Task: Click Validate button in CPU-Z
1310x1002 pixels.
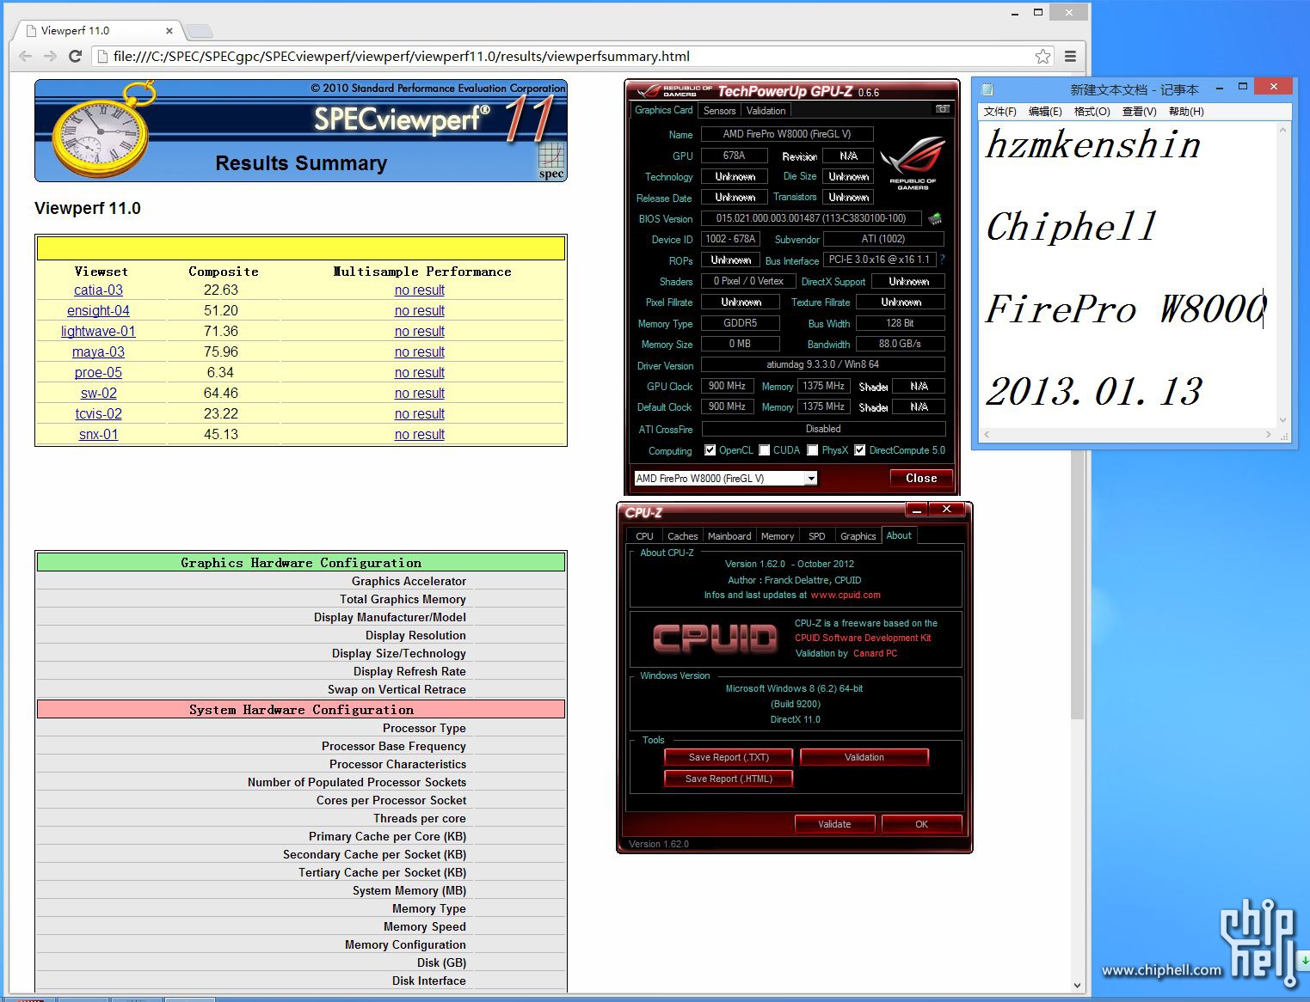Action: 834,824
